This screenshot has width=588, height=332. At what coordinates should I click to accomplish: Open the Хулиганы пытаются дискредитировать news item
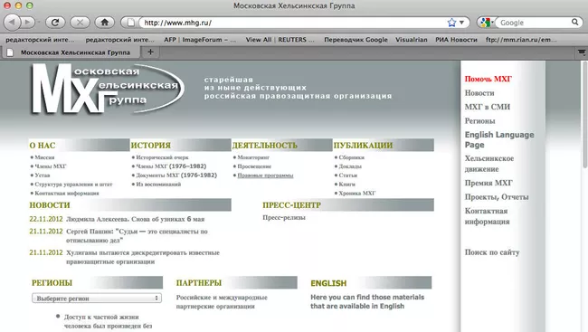143,257
